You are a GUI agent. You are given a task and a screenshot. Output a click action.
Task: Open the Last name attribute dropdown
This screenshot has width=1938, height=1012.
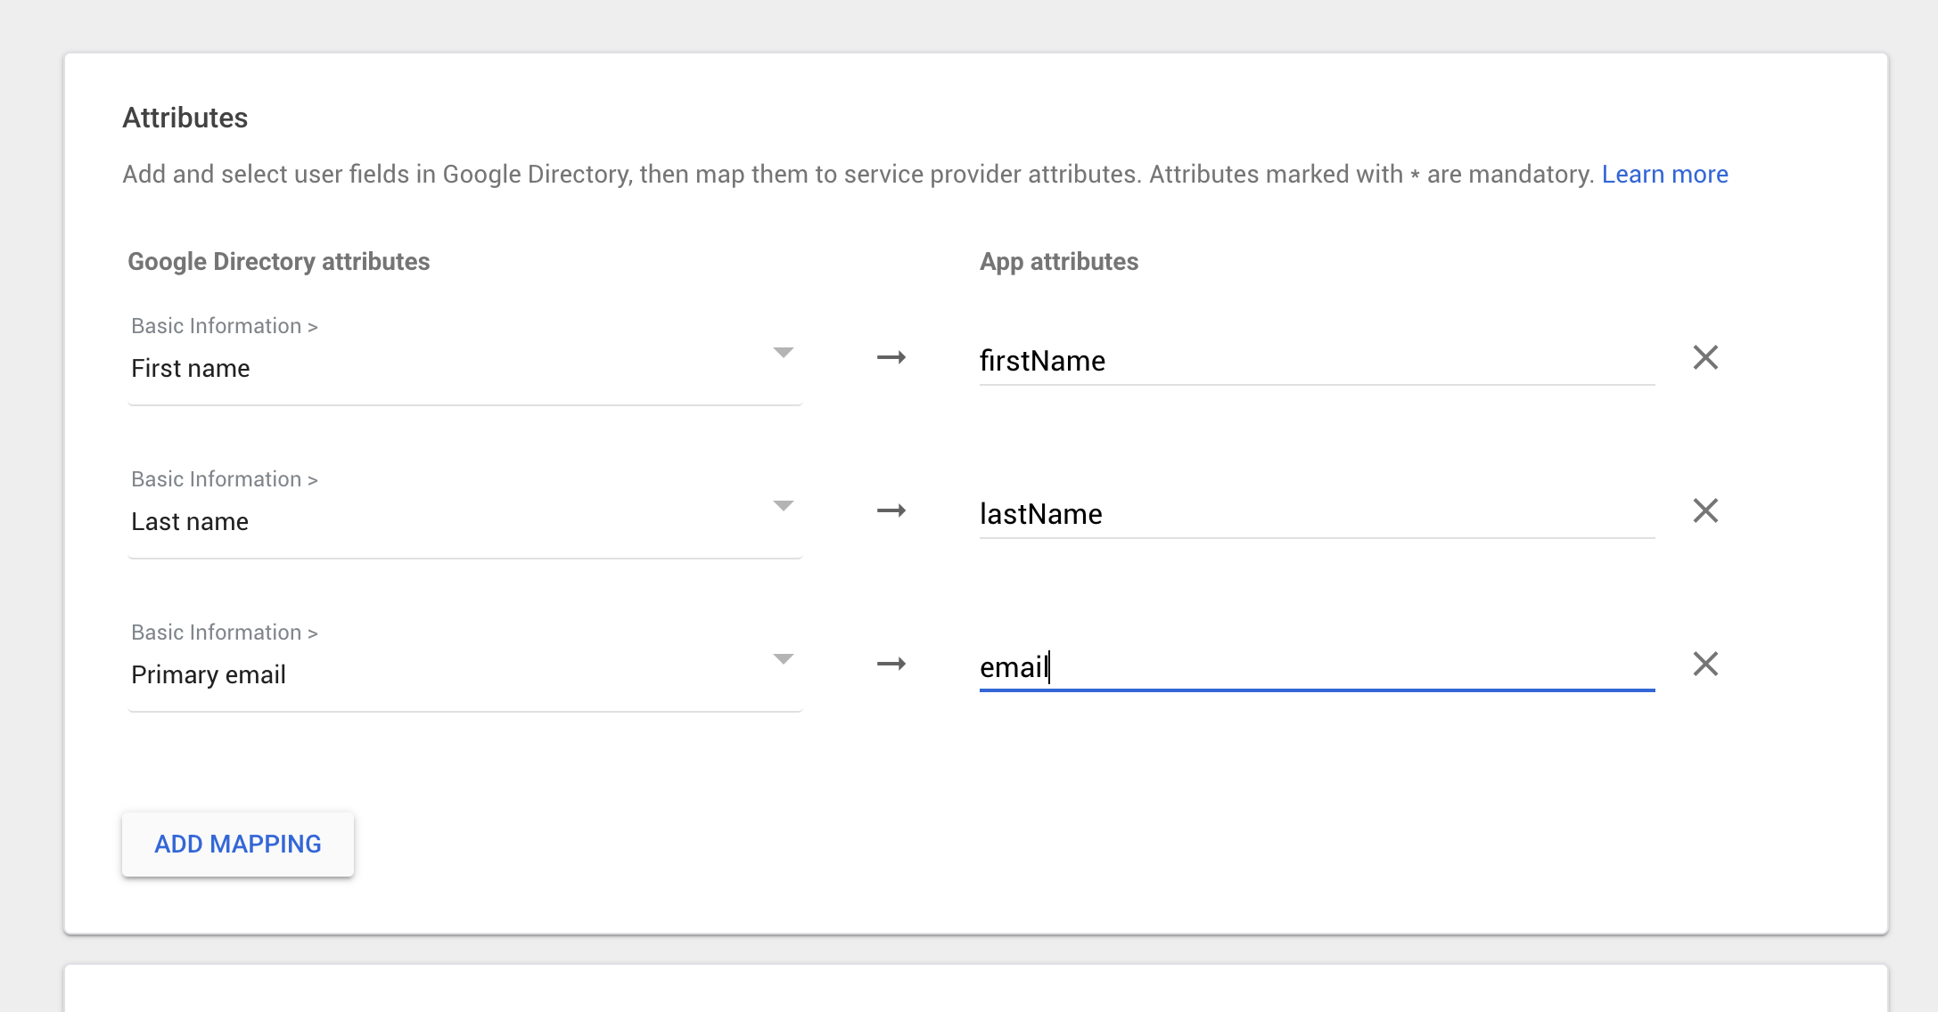[x=464, y=510]
